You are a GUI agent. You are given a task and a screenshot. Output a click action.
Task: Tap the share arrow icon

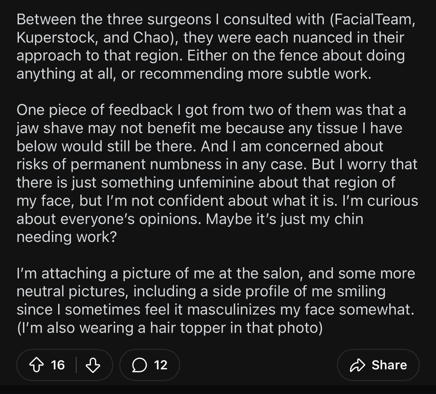pyautogui.click(x=357, y=365)
